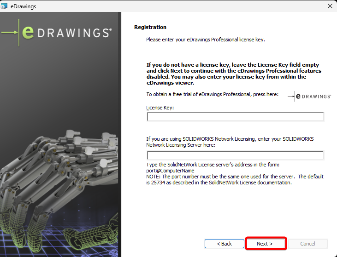Click the greyed-out Cancel button
This screenshot has height=257, width=337.
coord(308,244)
